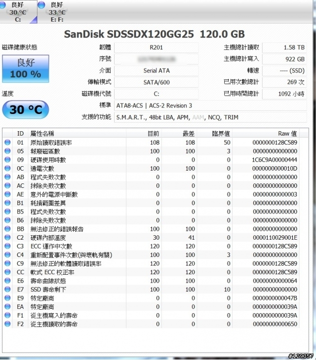Click the firmware field showing R201
316x360 pixels.
click(x=156, y=48)
